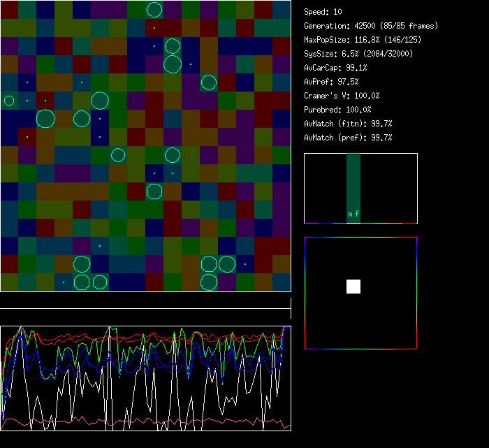Viewport: 489px width, 448px height.
Task: Click the "f" label in the histogram
Action: pos(357,215)
